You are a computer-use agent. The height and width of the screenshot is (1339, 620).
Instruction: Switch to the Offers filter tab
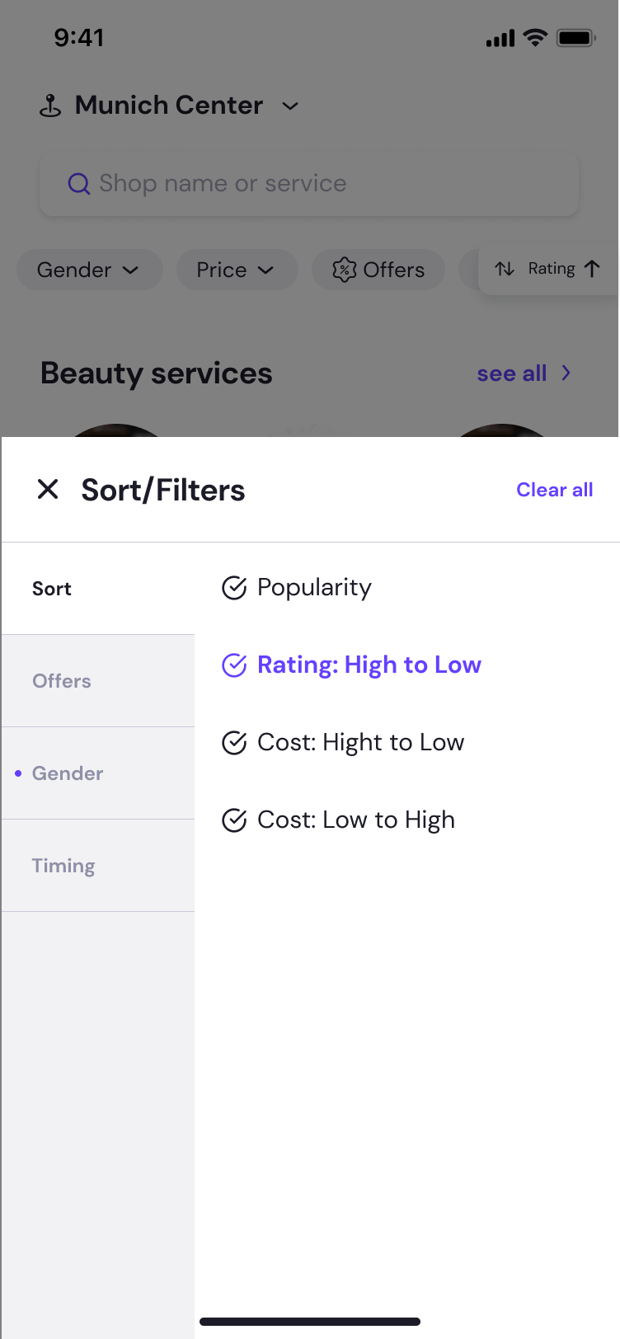[x=62, y=681]
